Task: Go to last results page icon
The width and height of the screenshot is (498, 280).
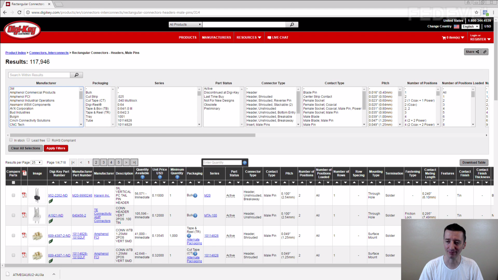Action: pyautogui.click(x=134, y=163)
